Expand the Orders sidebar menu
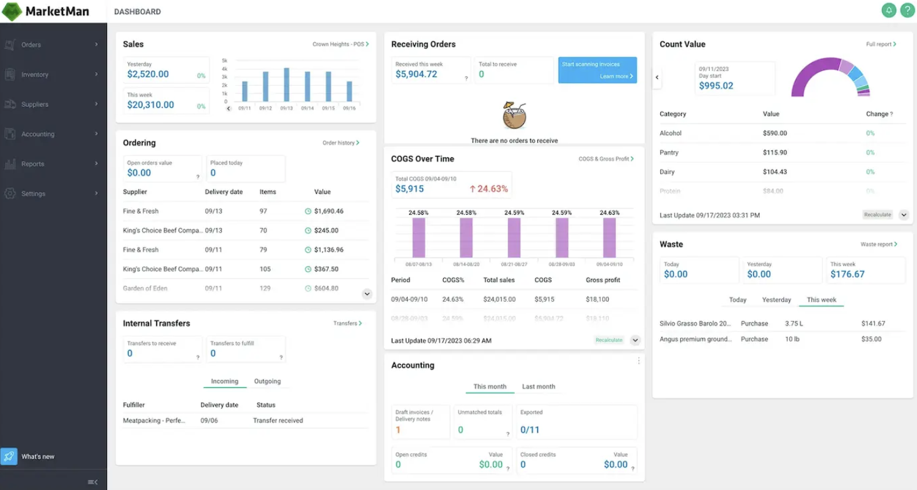Image resolution: width=917 pixels, height=490 pixels. (x=52, y=45)
